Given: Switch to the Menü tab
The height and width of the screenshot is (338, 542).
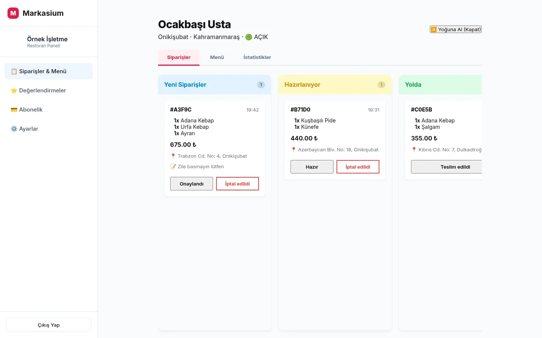Looking at the screenshot, I should (217, 57).
